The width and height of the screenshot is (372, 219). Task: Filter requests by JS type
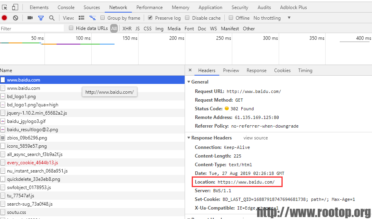[138, 28]
